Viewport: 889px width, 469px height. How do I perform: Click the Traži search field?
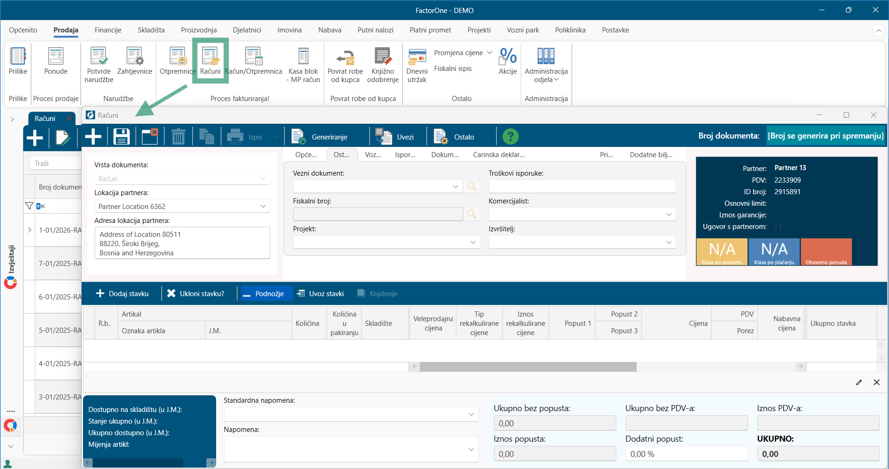(x=56, y=164)
